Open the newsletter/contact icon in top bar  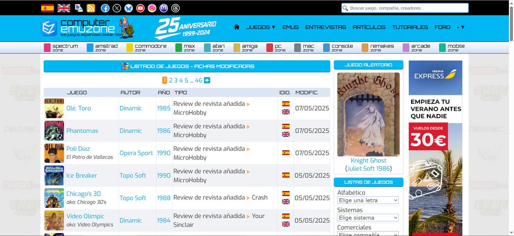tap(79, 8)
